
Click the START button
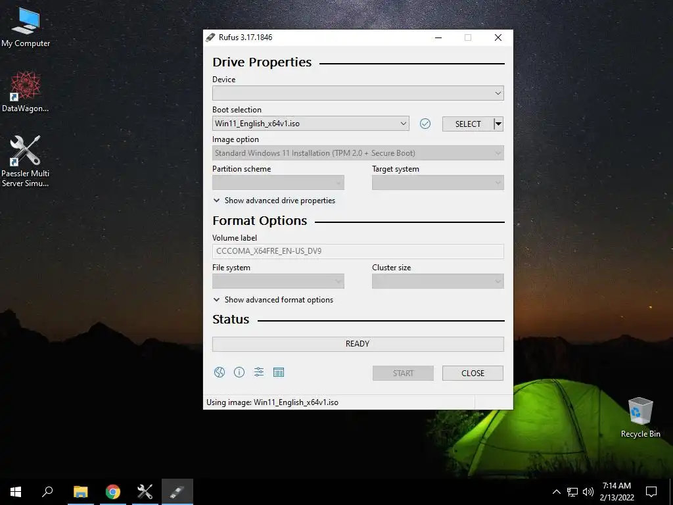point(403,373)
